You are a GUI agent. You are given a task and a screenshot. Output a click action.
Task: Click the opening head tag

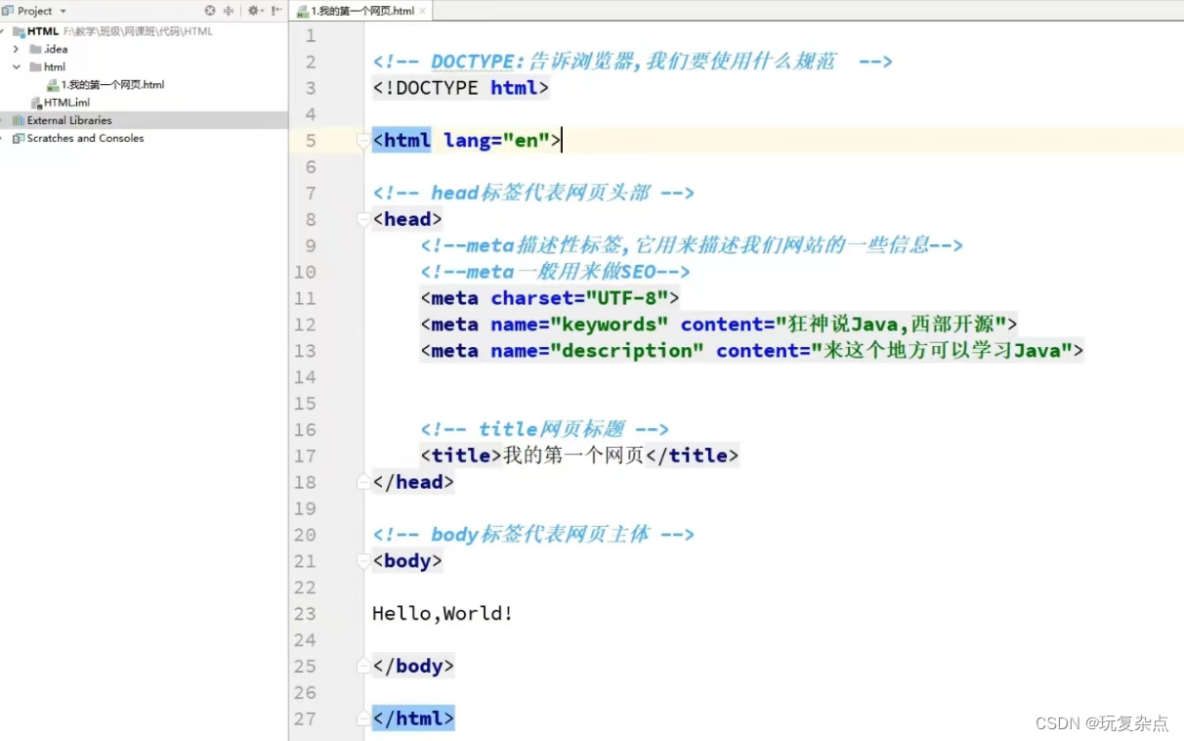click(407, 220)
